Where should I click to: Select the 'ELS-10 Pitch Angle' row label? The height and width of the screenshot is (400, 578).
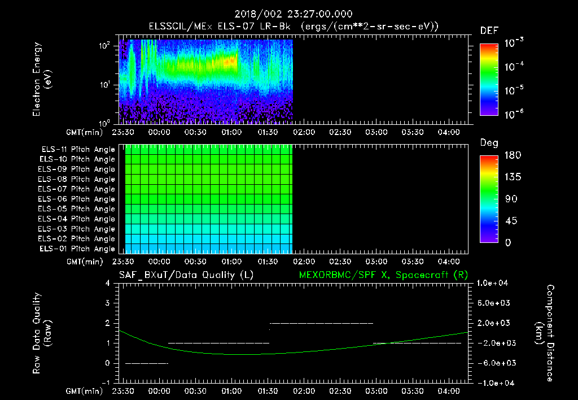[x=77, y=159]
